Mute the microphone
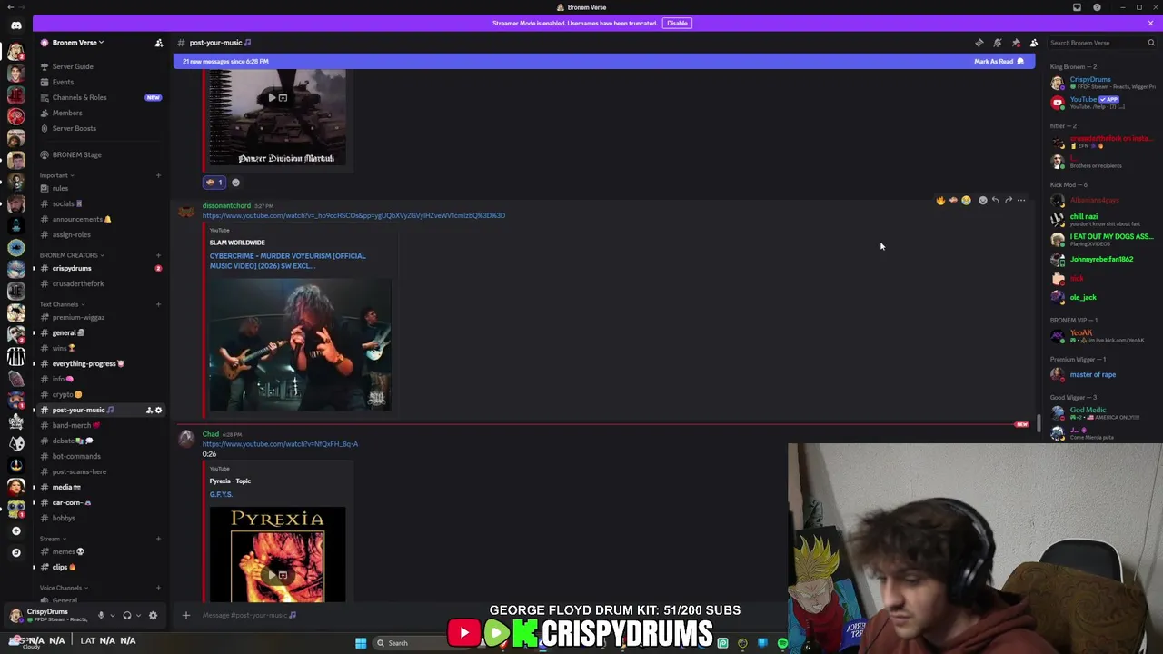The image size is (1163, 654). [101, 615]
